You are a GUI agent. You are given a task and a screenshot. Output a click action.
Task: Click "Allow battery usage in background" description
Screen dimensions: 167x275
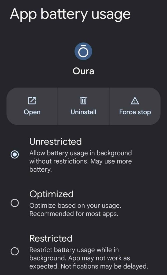click(x=80, y=153)
